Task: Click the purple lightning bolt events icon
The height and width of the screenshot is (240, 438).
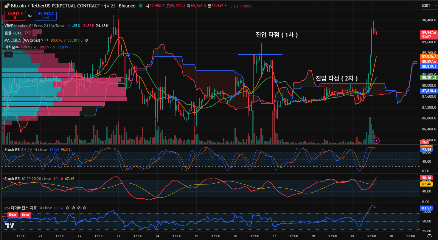Action: (377, 140)
